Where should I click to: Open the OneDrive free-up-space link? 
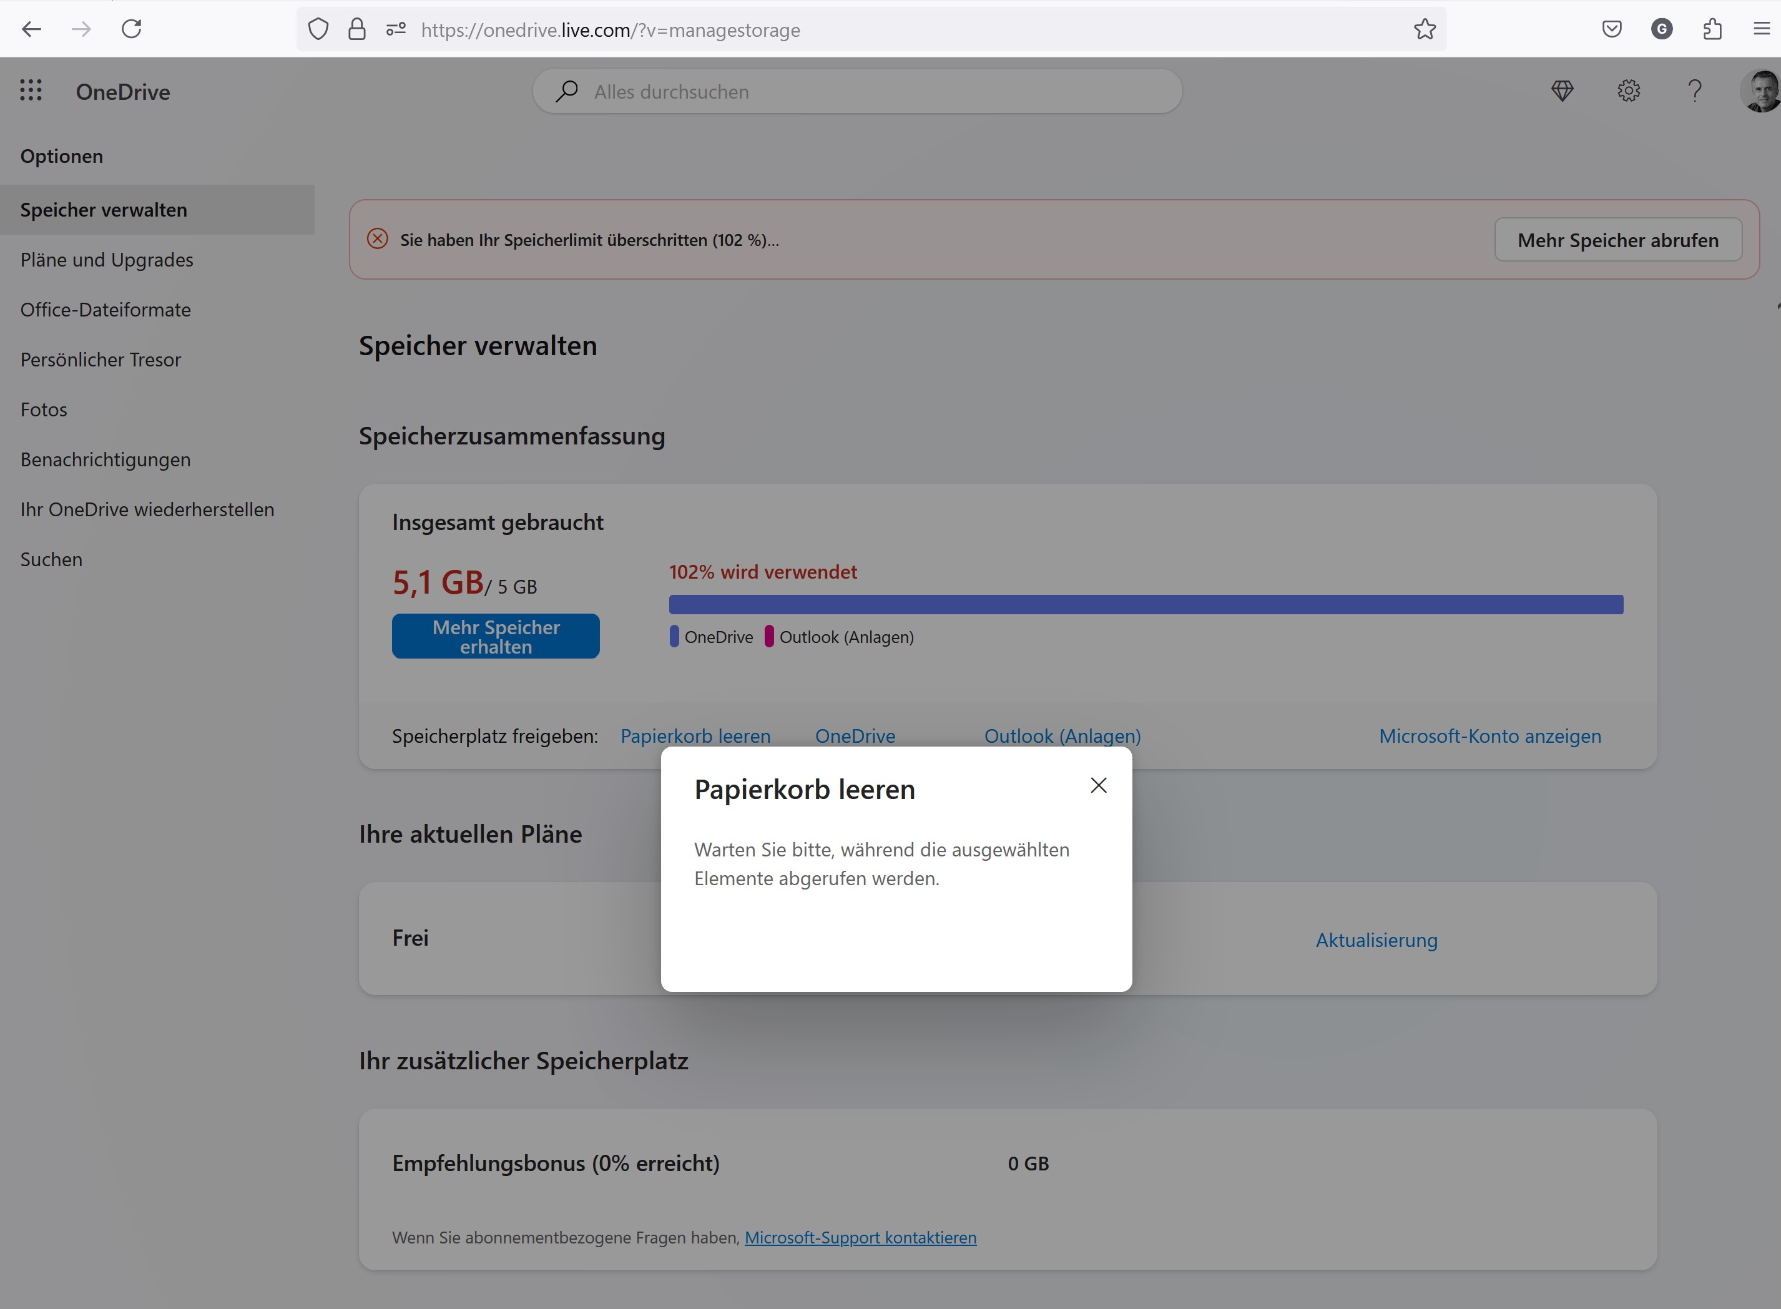(856, 736)
